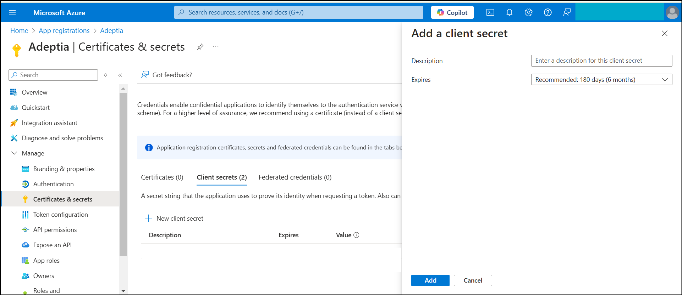
Task: Click the sidebar scrollbar down arrow
Action: coord(123,291)
